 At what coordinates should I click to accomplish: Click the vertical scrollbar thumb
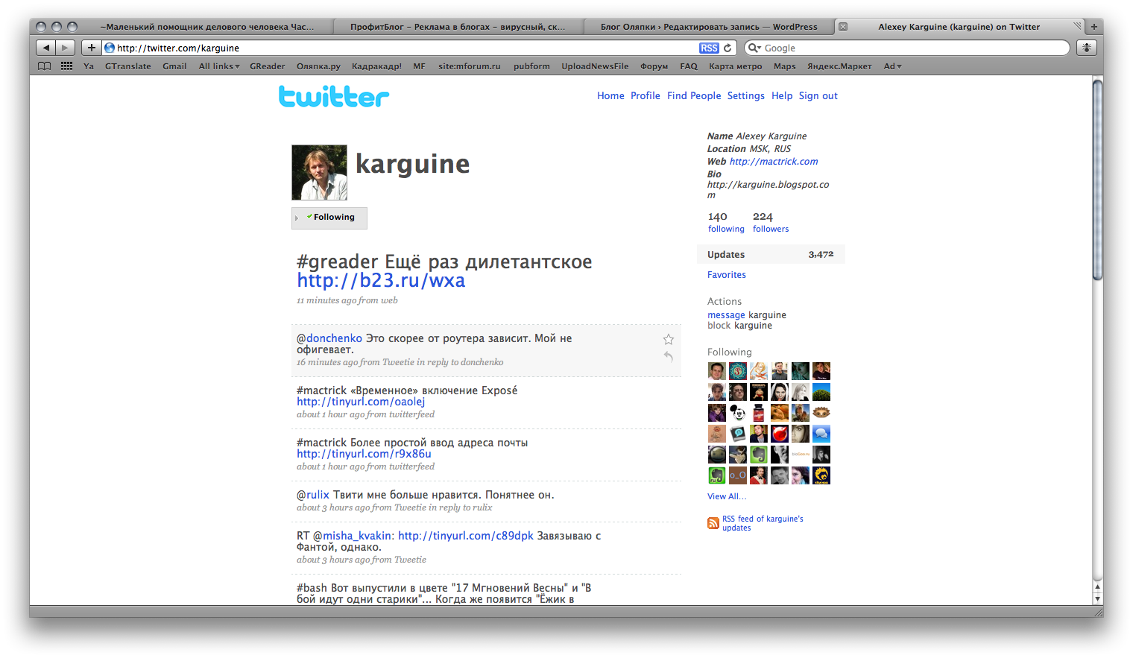click(1097, 180)
